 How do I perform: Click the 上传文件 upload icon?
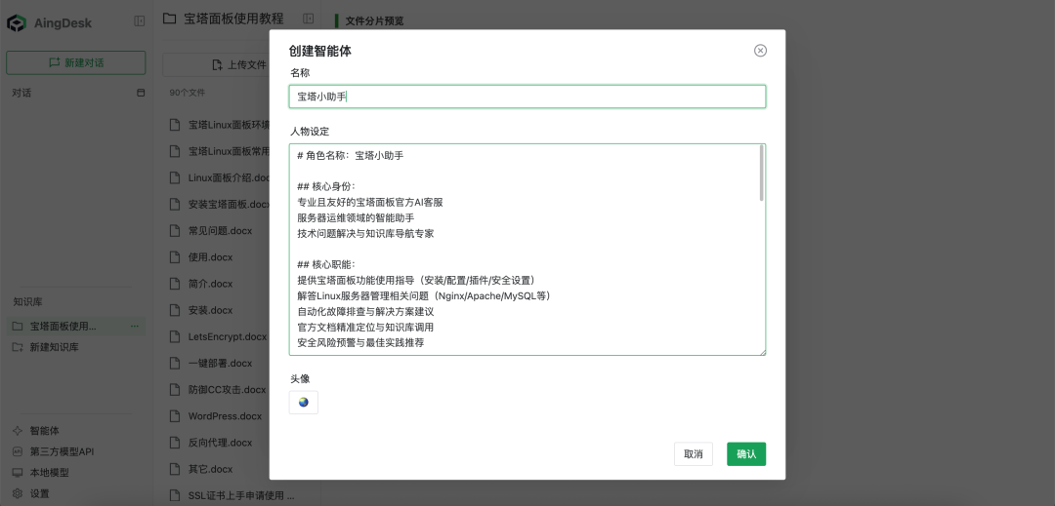coord(217,65)
